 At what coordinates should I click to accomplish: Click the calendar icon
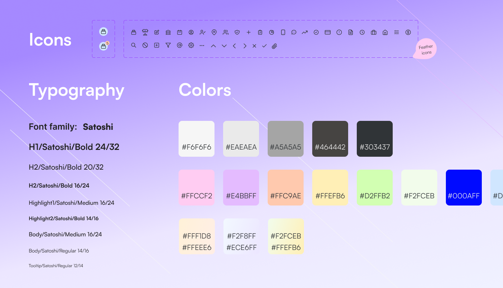180,32
